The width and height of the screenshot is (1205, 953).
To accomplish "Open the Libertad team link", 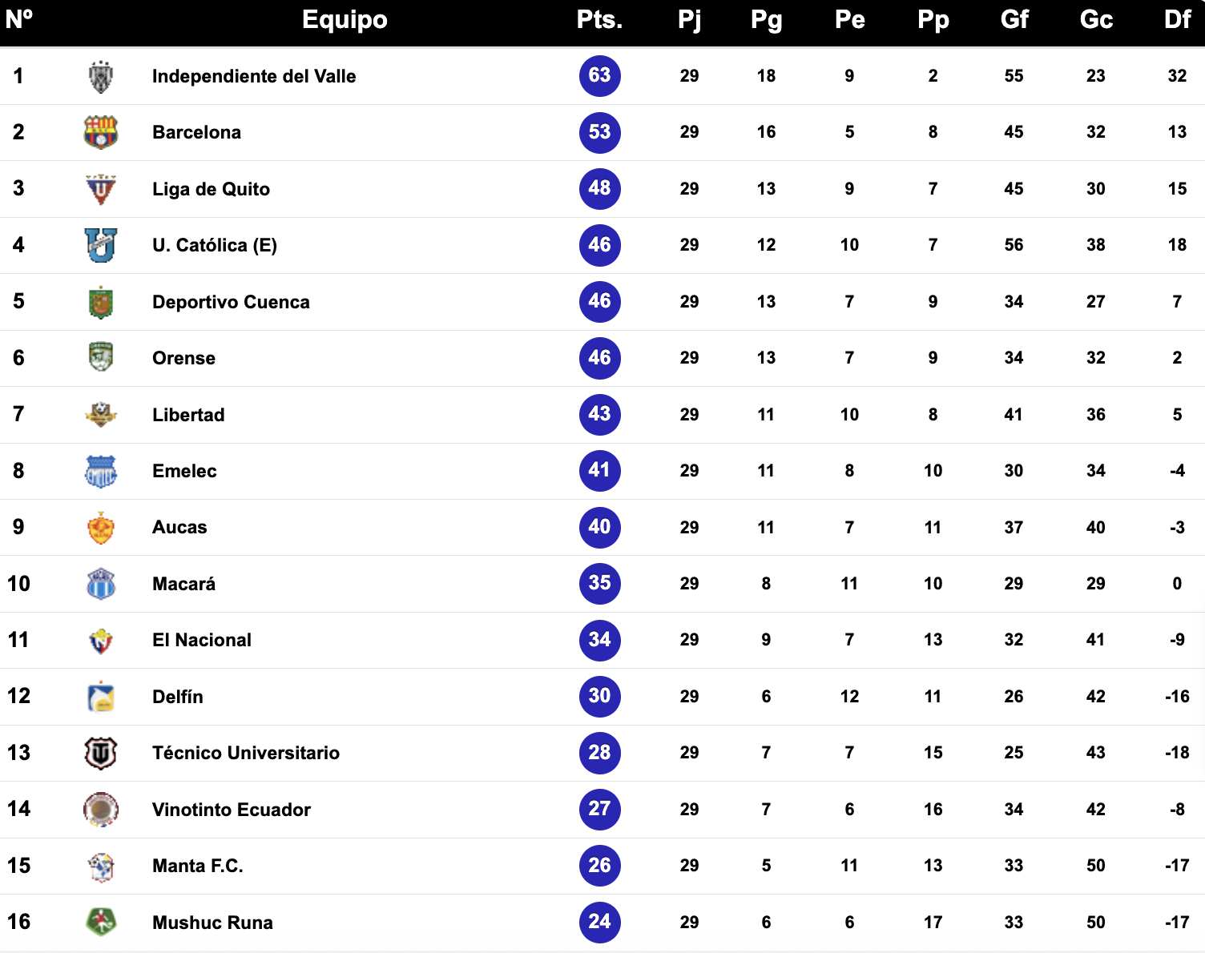I will (188, 415).
